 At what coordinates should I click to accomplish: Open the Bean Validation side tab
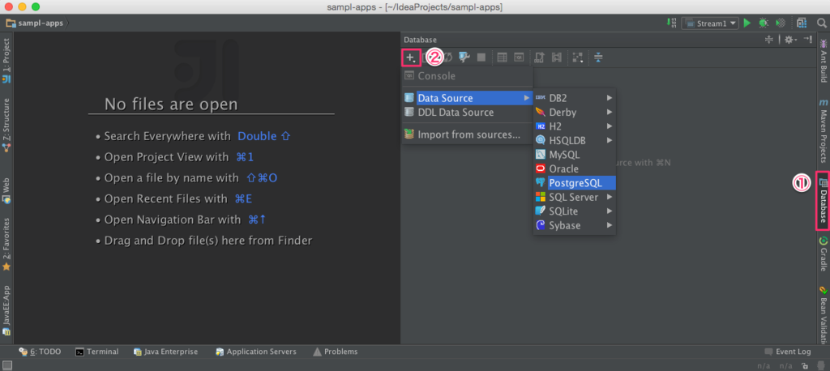[824, 315]
